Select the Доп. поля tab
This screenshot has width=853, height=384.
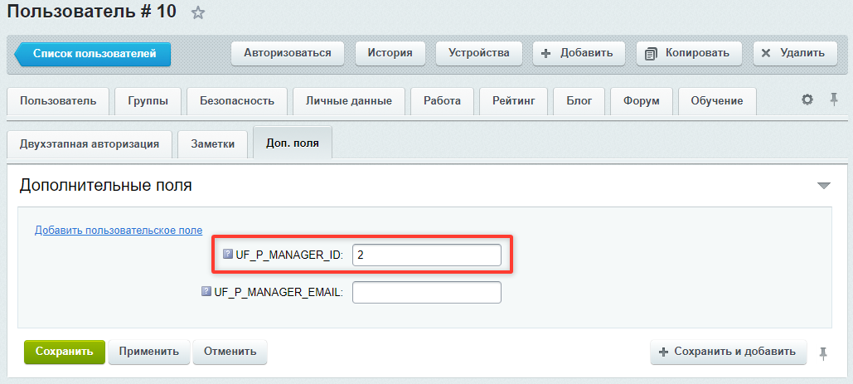tap(293, 143)
